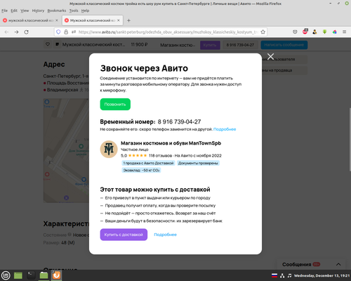Open the permissions icon in address bar
Viewport: 351px width, 281px height.
click(74, 32)
